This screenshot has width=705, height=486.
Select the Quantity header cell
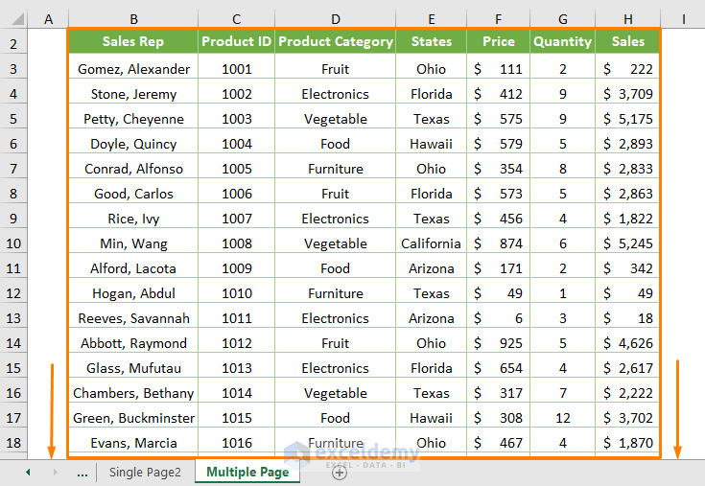click(562, 41)
